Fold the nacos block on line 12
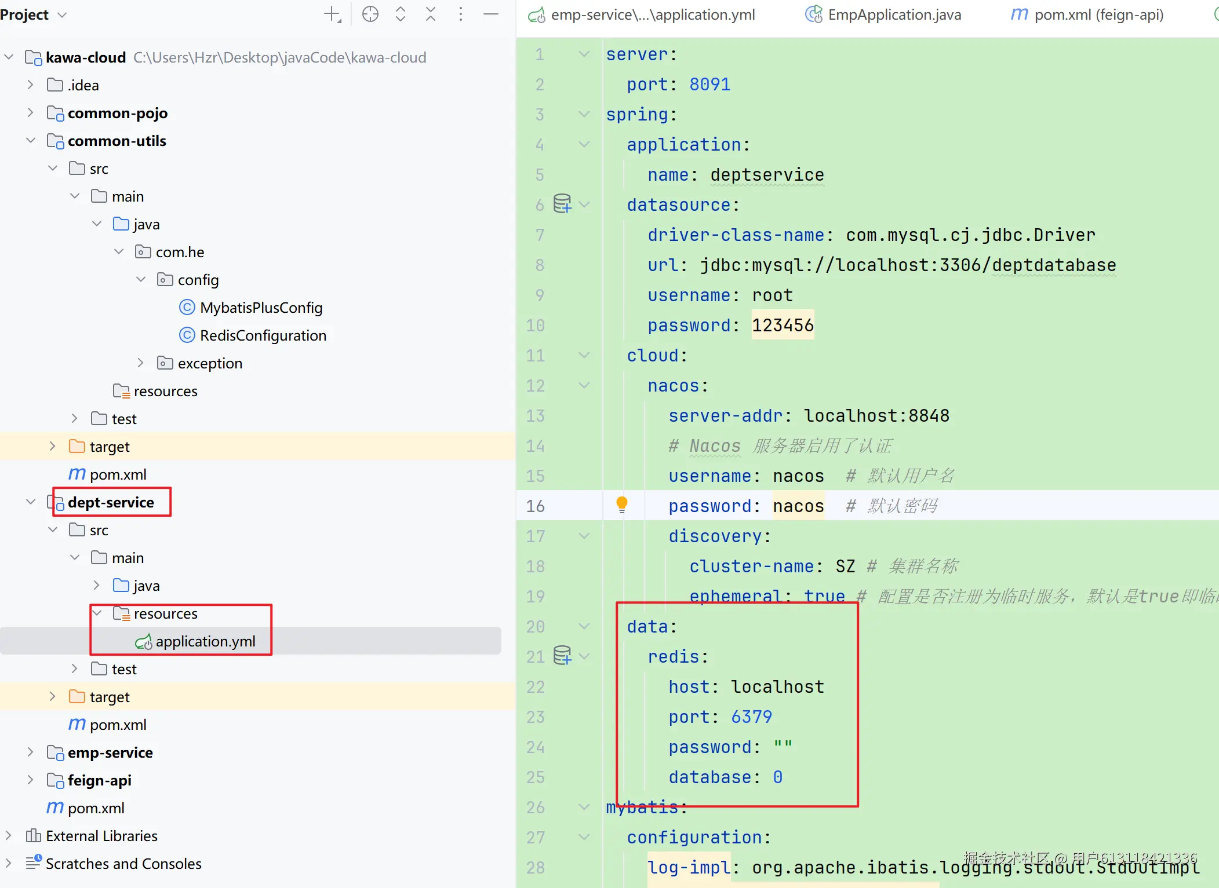Screen dimensions: 1219x888 pos(584,385)
